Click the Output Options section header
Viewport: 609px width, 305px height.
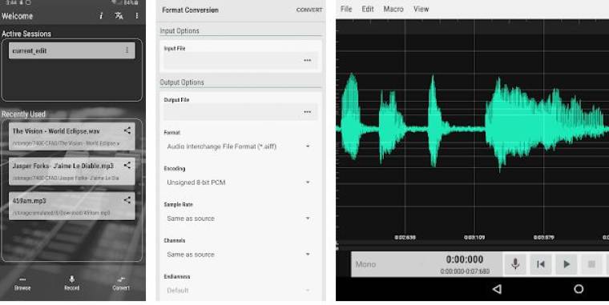click(x=182, y=82)
